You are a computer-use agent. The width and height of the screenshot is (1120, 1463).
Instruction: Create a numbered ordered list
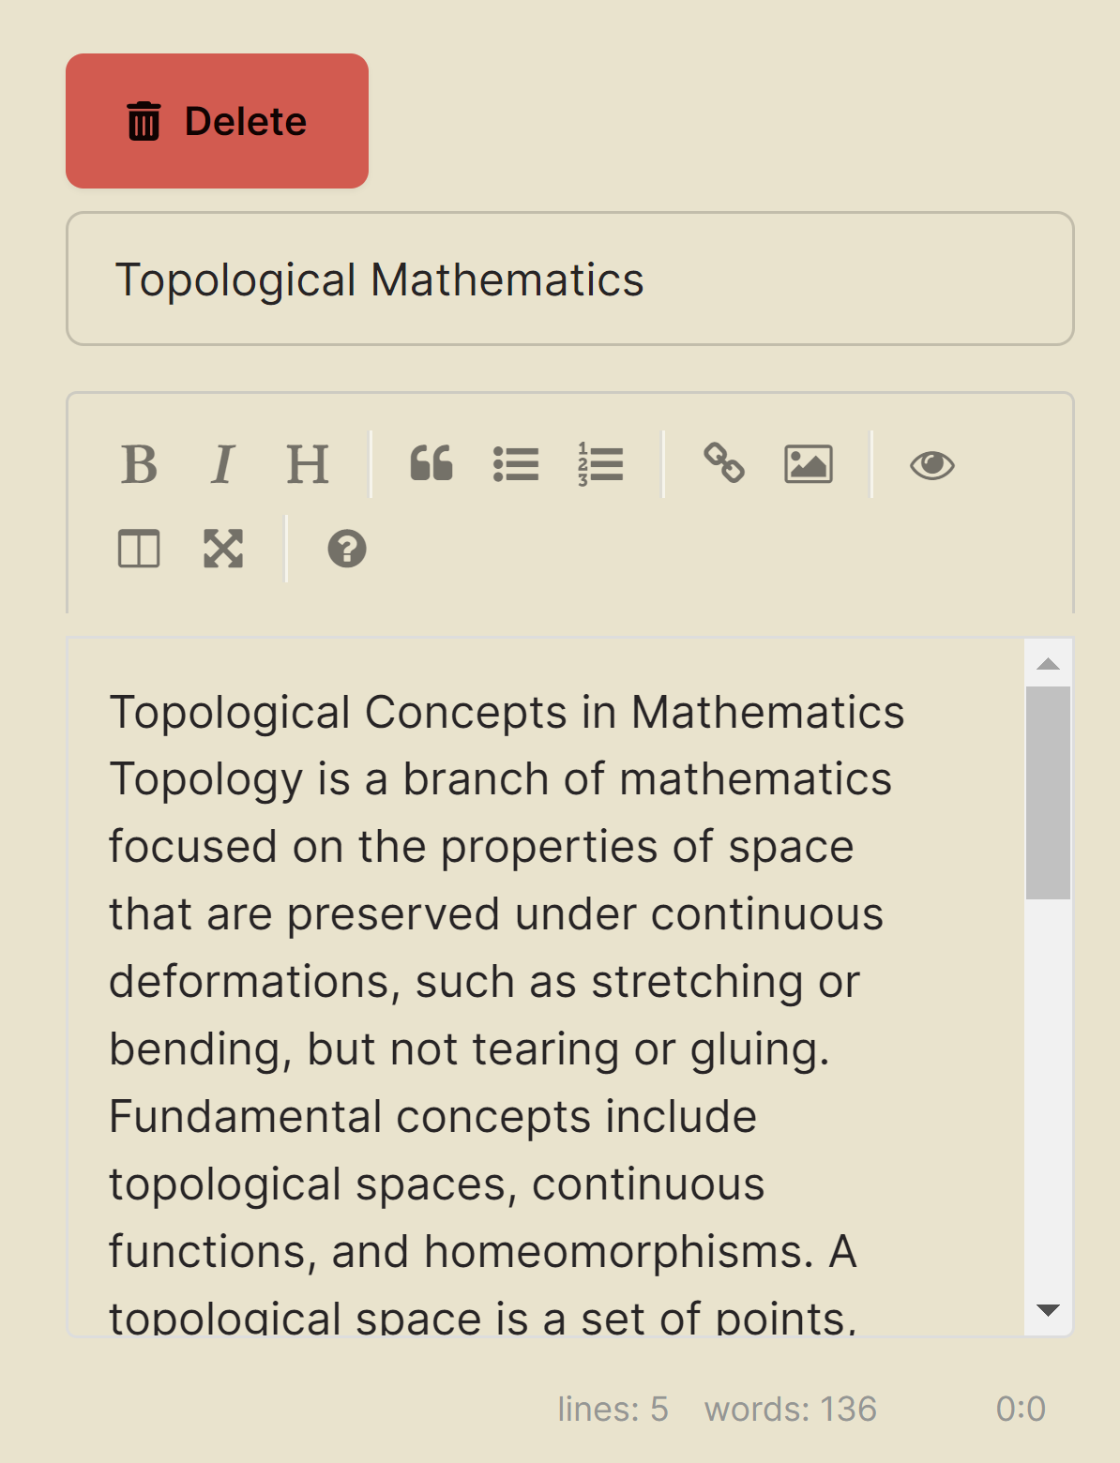pyautogui.click(x=600, y=464)
